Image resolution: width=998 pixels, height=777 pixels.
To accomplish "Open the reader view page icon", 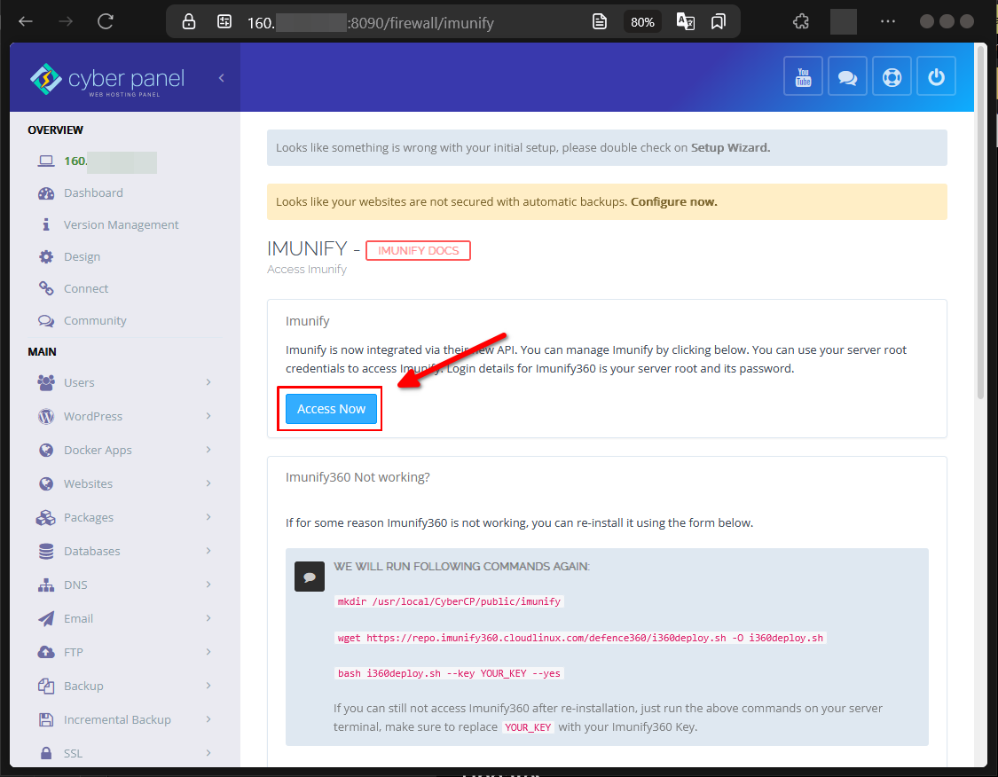I will click(x=599, y=21).
